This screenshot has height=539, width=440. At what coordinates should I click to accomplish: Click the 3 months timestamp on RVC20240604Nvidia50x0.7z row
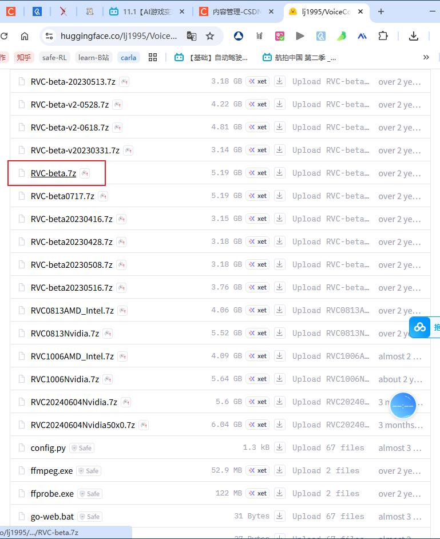pyautogui.click(x=401, y=425)
